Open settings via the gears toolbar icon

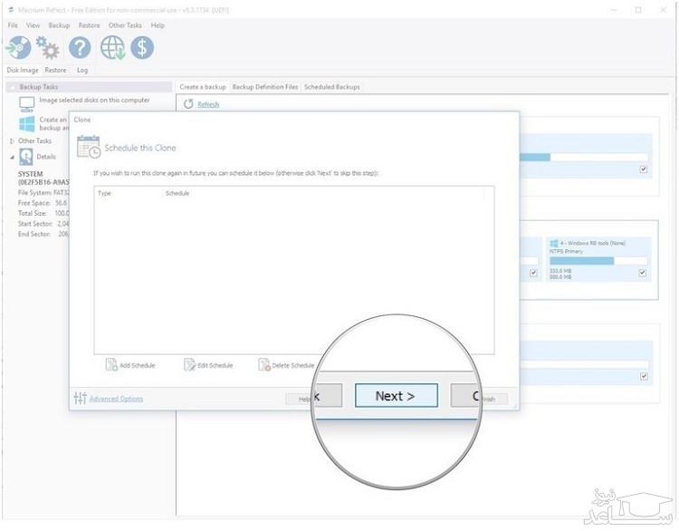tap(48, 48)
